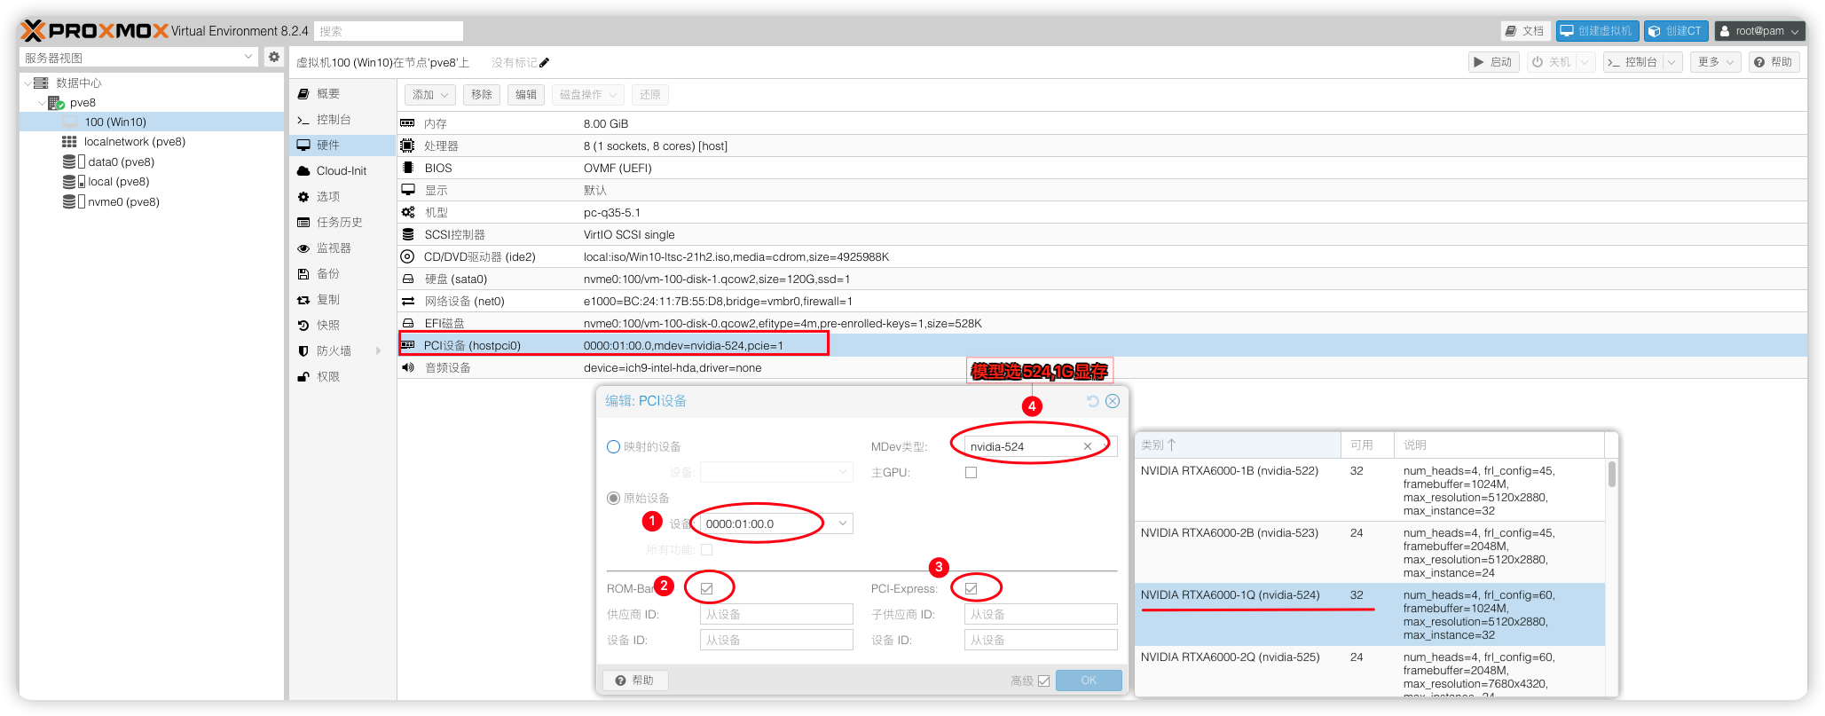1825x716 pixels.
Task: Click the display monitor icon in hardware list
Action: [407, 190]
